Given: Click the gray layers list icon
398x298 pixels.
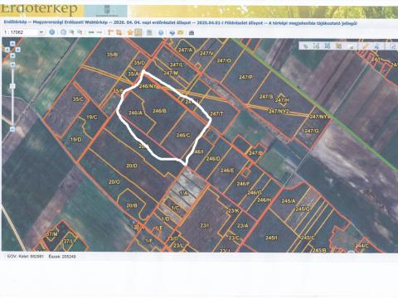Looking at the screenshot, I should pos(149,32).
